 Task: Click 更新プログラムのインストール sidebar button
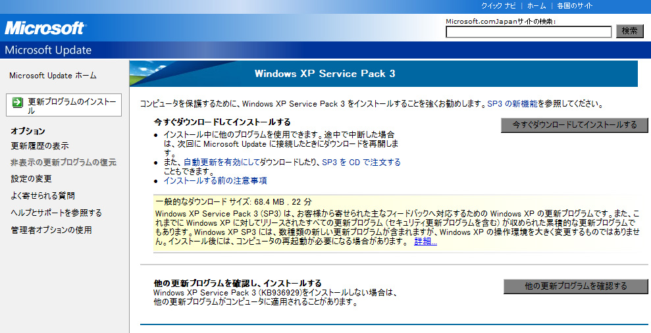pyautogui.click(x=64, y=105)
